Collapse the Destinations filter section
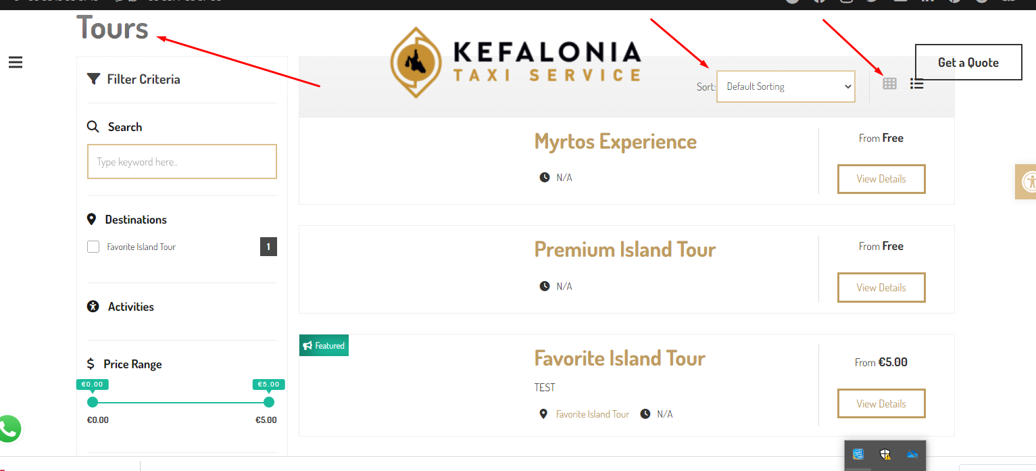This screenshot has height=471, width=1036. click(x=136, y=220)
